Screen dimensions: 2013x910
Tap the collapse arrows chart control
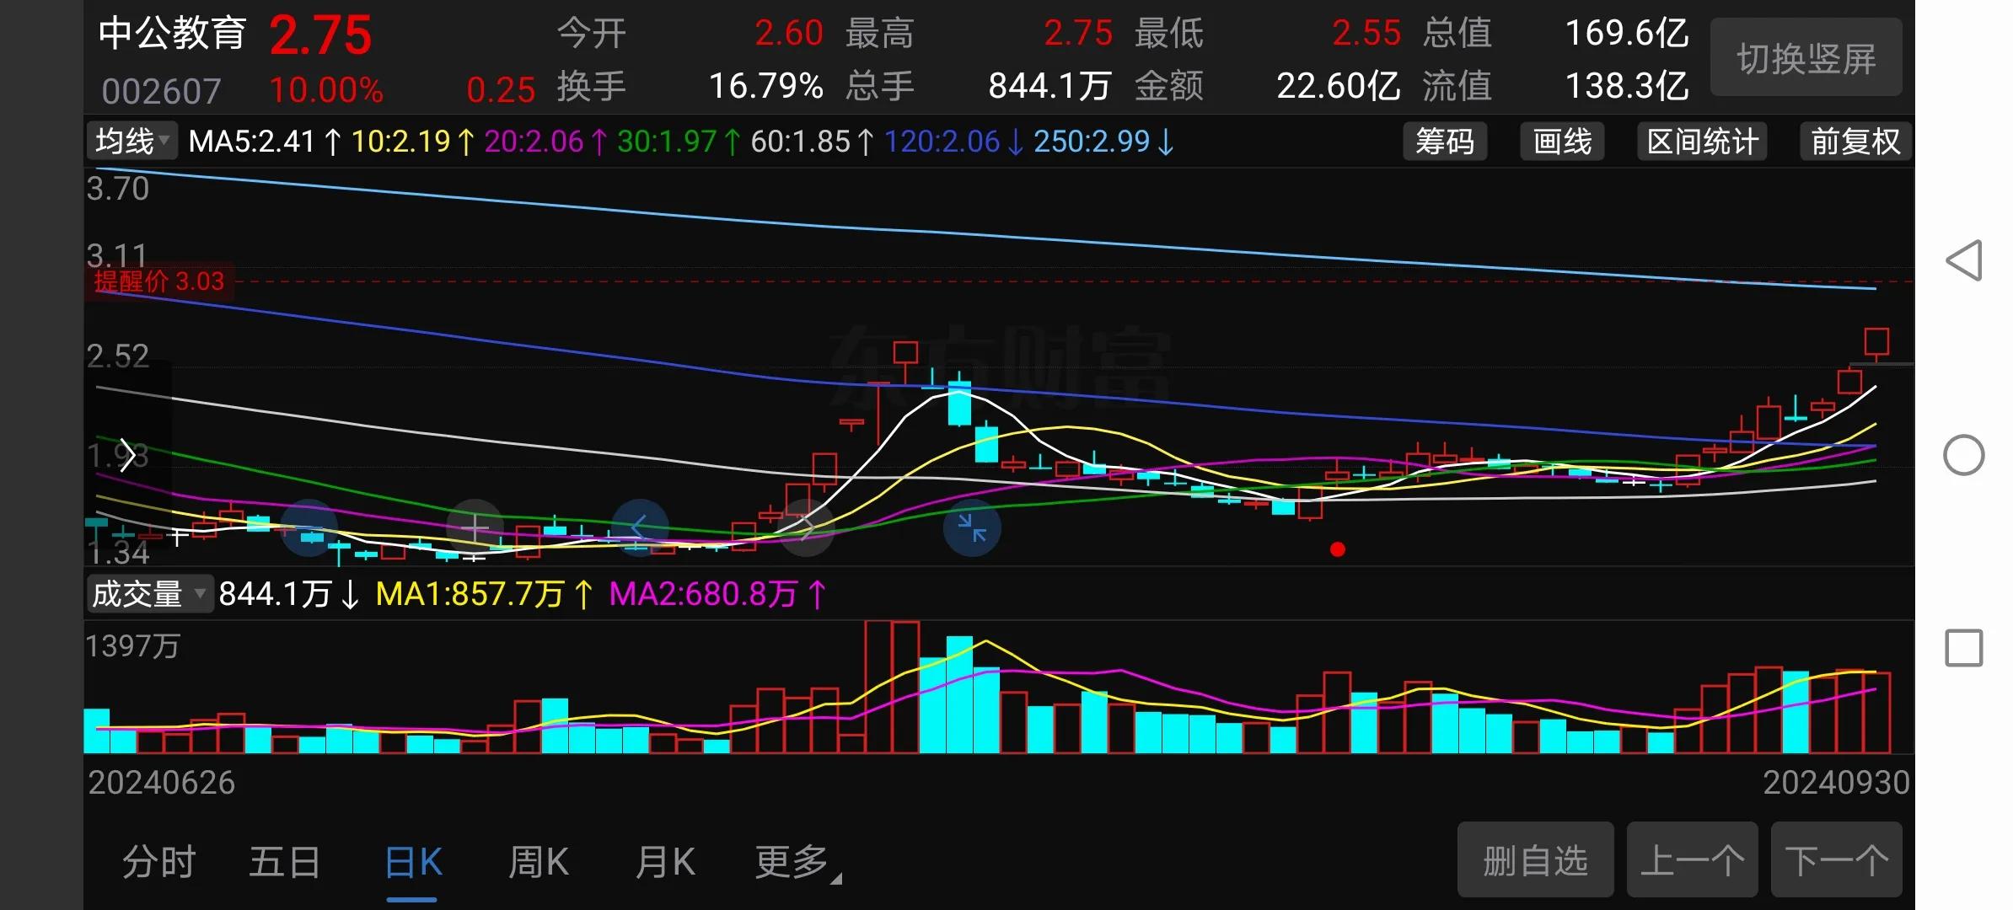(x=972, y=528)
